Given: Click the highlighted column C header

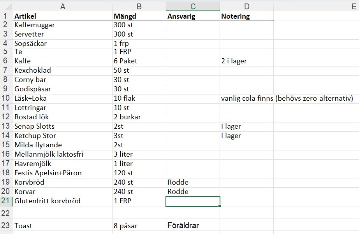Looking at the screenshot, I should 193,7.
